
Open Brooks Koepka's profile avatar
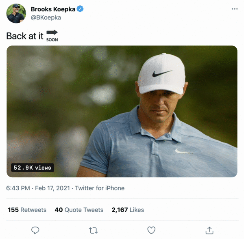click(16, 13)
